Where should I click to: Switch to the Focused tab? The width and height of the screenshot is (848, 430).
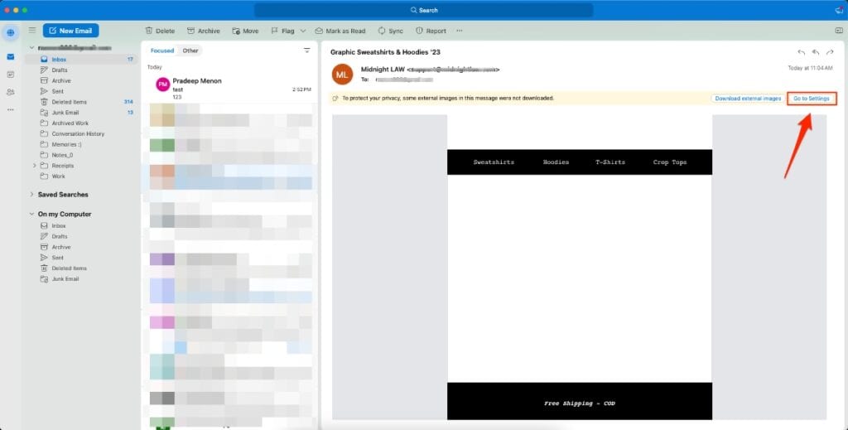[162, 51]
